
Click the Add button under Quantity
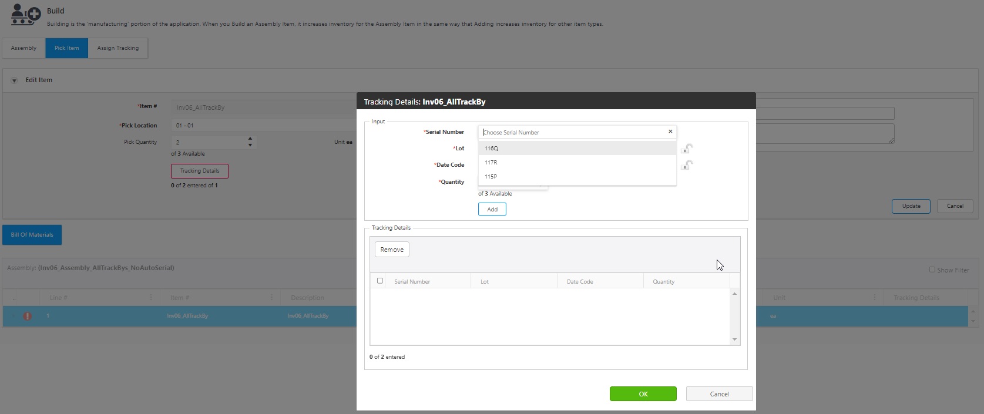coord(492,210)
